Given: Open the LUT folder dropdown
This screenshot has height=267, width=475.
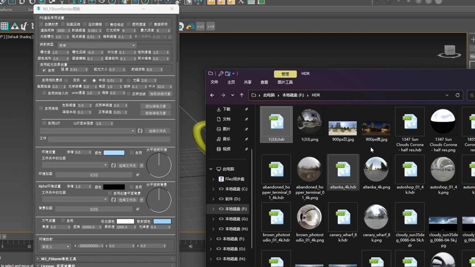Looking at the screenshot, I should 87,131.
